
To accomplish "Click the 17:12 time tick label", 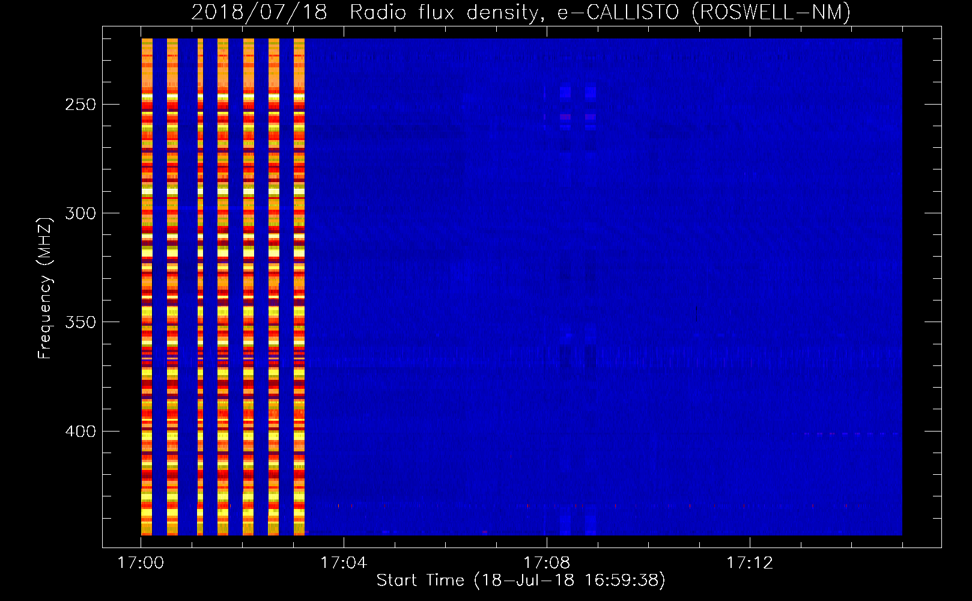I will (x=750, y=563).
